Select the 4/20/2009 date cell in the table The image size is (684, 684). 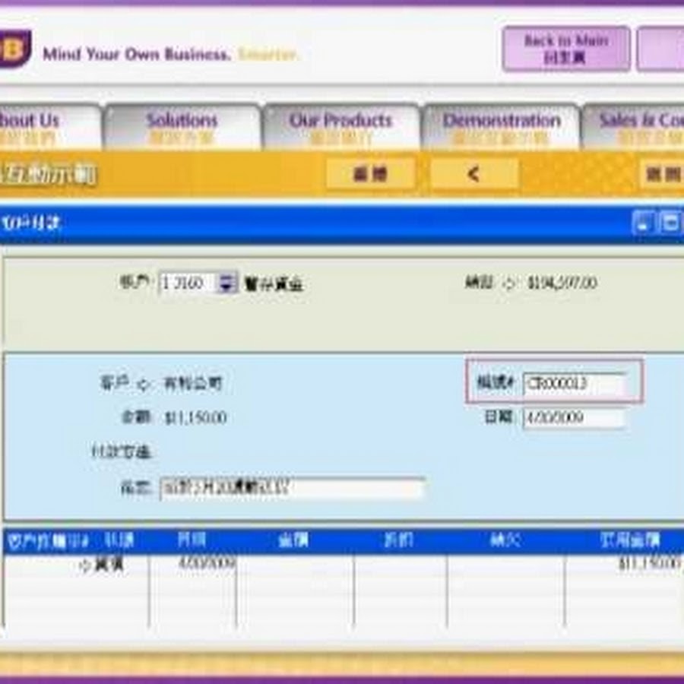pos(207,563)
